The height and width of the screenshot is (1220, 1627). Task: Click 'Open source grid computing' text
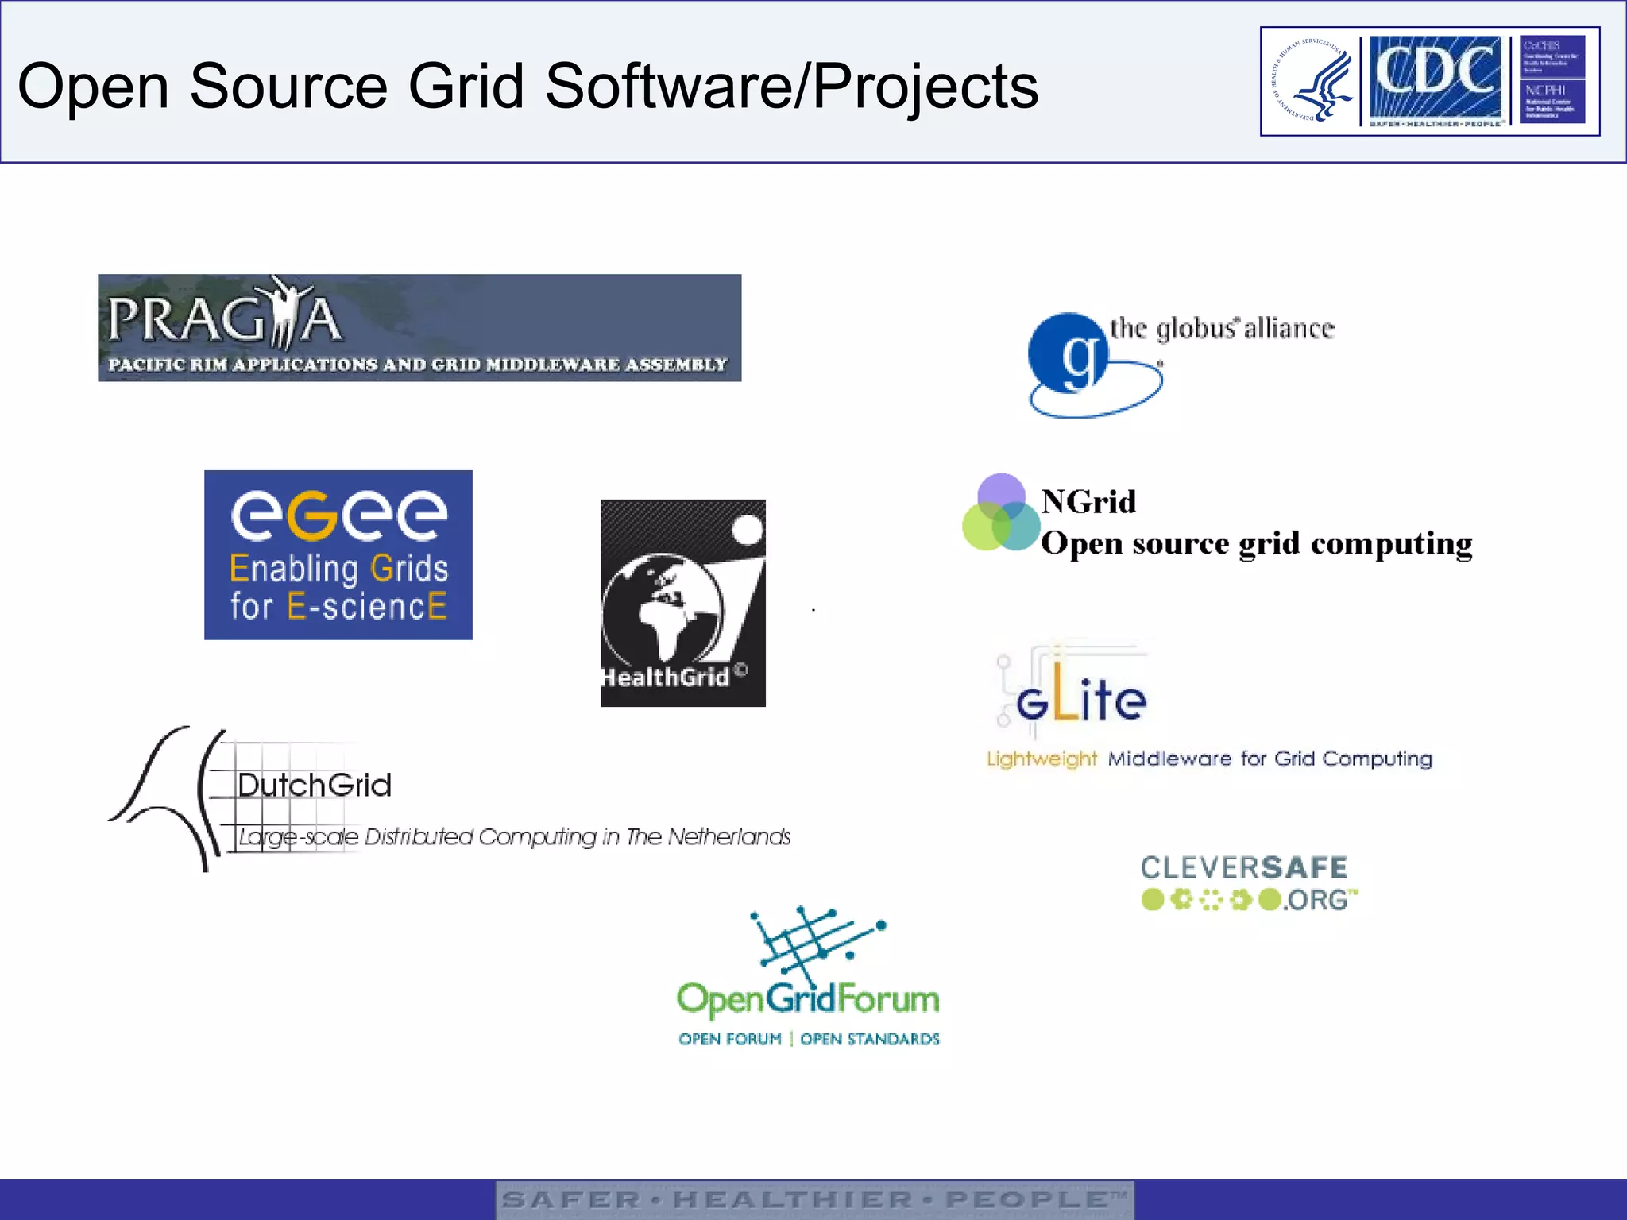pyautogui.click(x=1257, y=543)
